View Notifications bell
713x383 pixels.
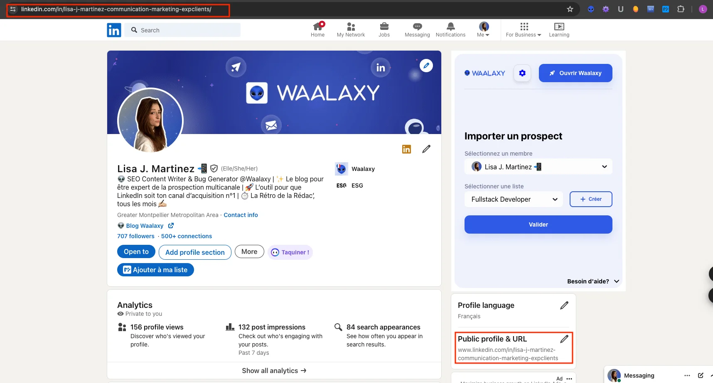(450, 29)
